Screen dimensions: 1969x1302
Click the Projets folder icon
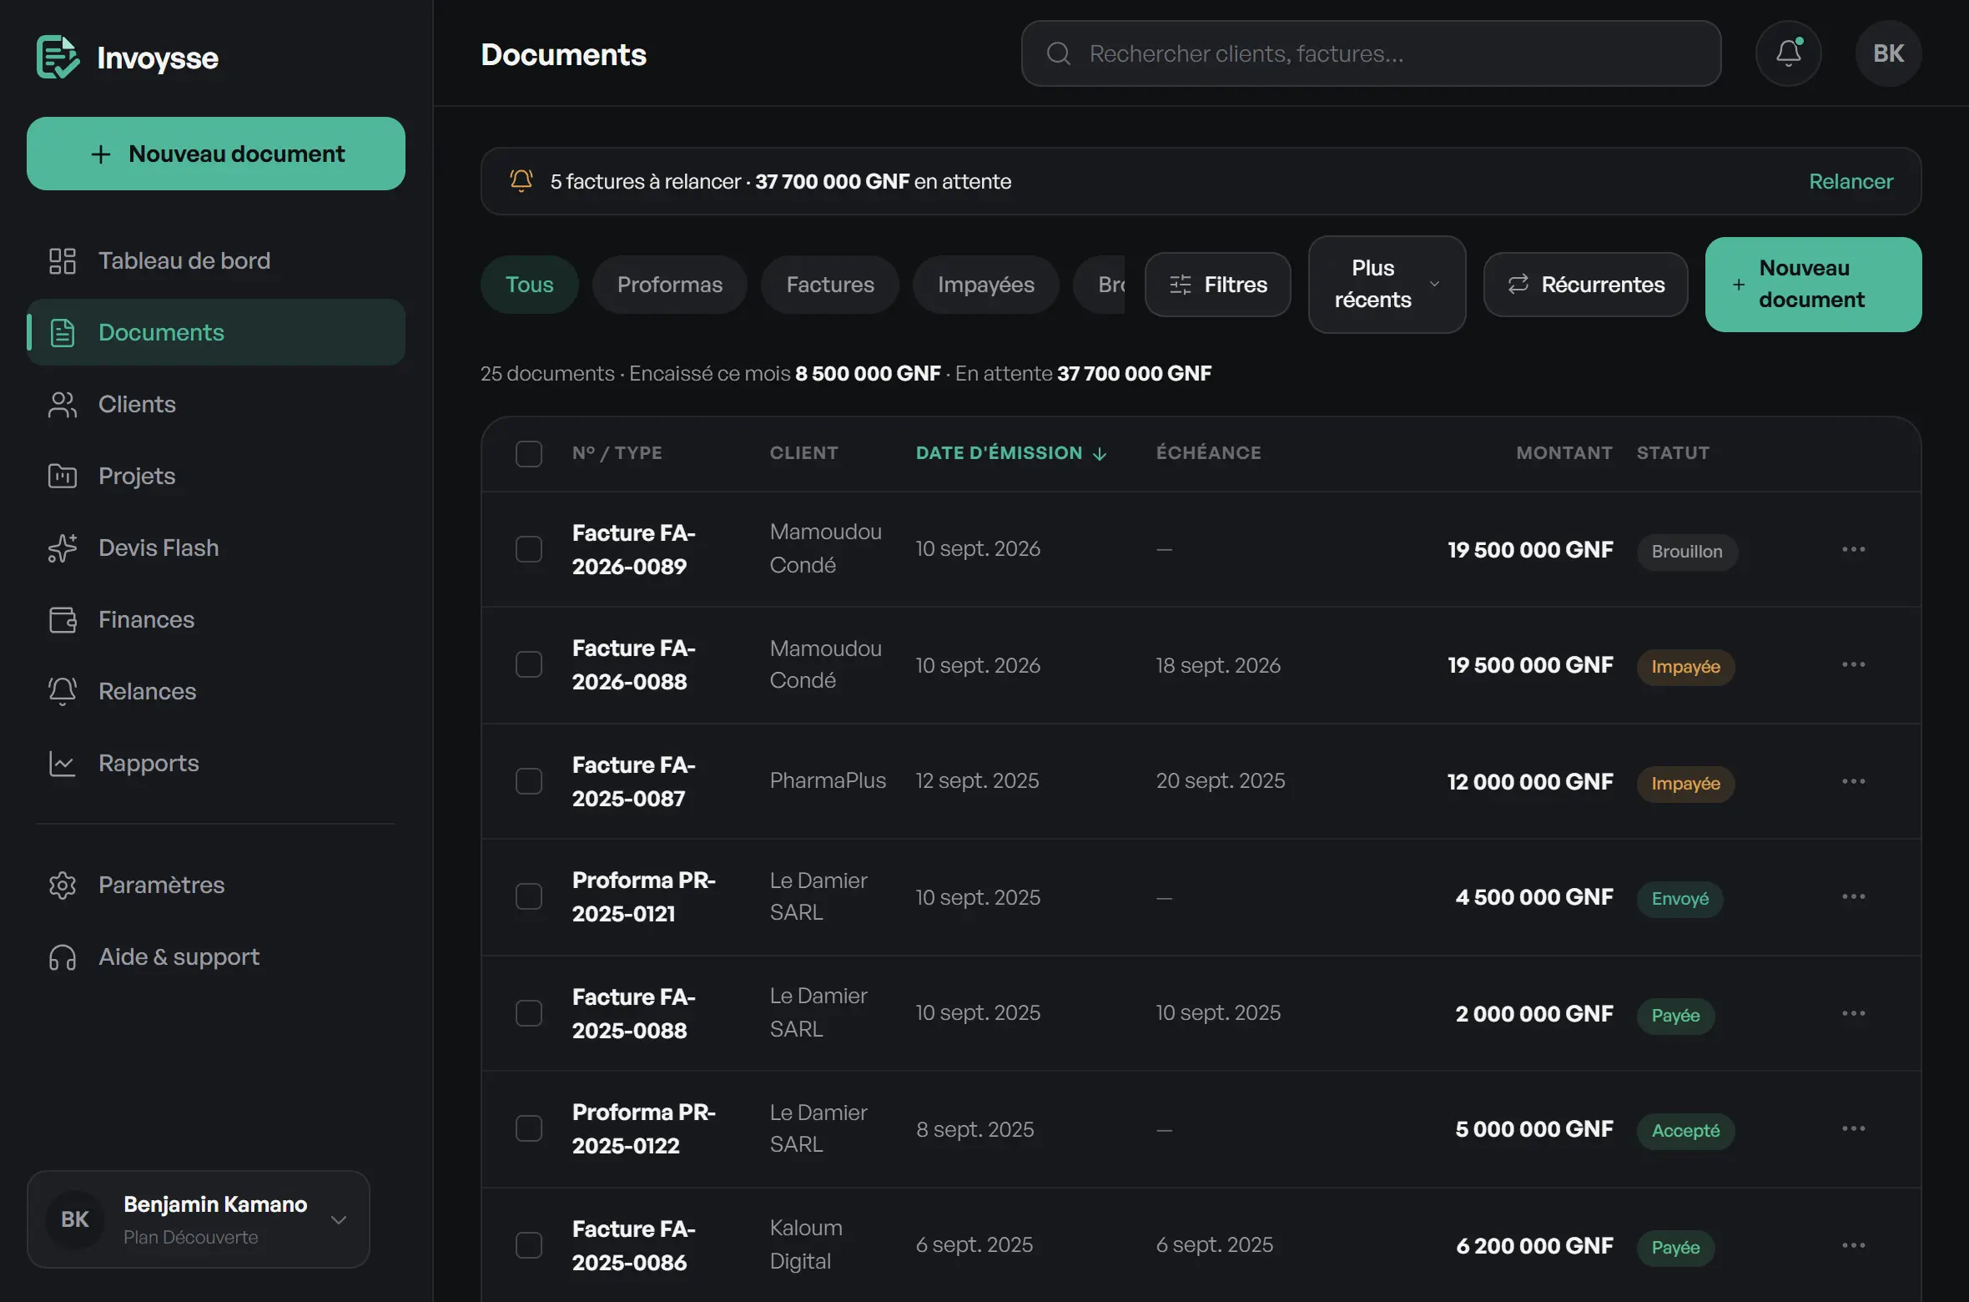[63, 476]
